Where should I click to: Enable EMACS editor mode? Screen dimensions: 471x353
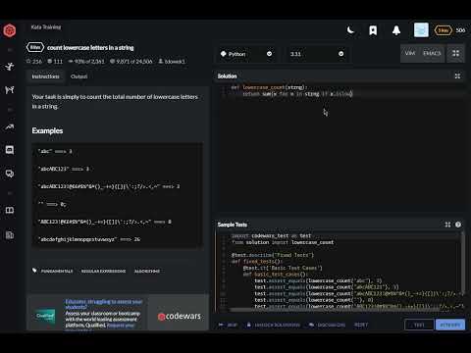(432, 53)
